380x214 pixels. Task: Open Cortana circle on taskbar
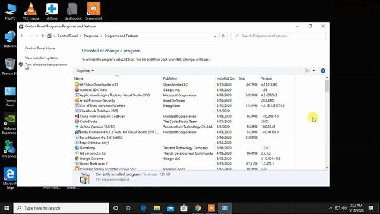pyautogui.click(x=116, y=208)
